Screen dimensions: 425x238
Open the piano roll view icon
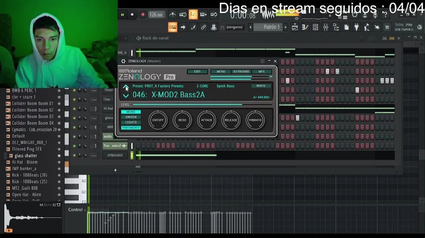[x=305, y=27]
